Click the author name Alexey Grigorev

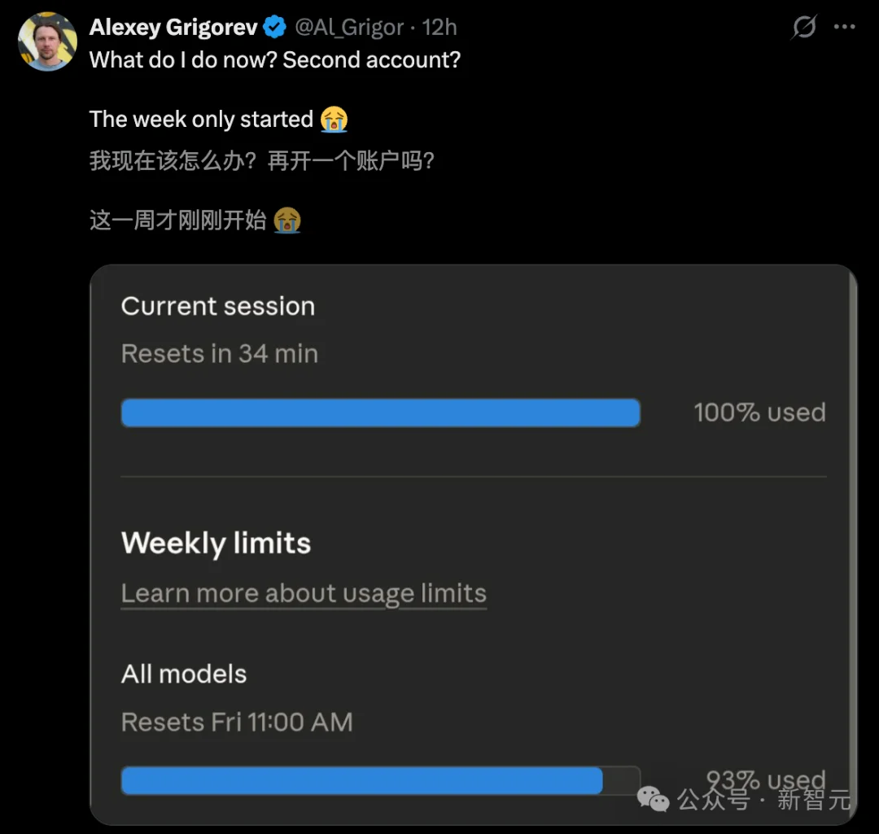tap(173, 26)
